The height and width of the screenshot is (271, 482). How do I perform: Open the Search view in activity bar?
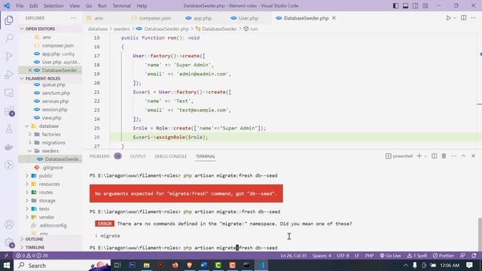(x=9, y=38)
